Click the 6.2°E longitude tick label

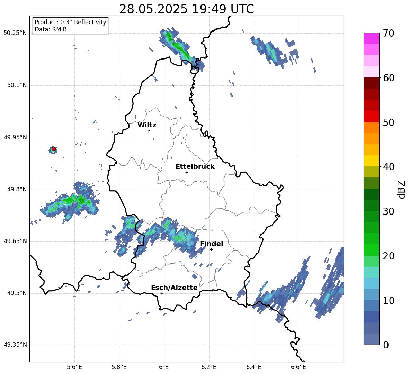click(x=209, y=367)
